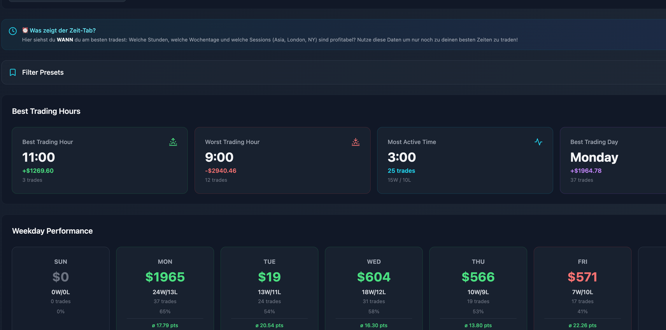Screen dimensions: 666x330
Task: Click the '31 trades' count on Wednesday
Action: [374, 302]
